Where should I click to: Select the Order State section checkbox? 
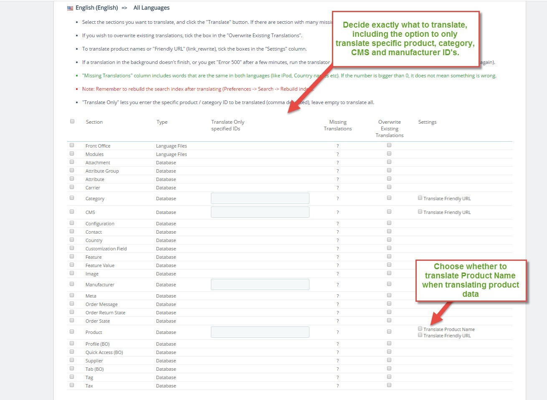pyautogui.click(x=72, y=320)
